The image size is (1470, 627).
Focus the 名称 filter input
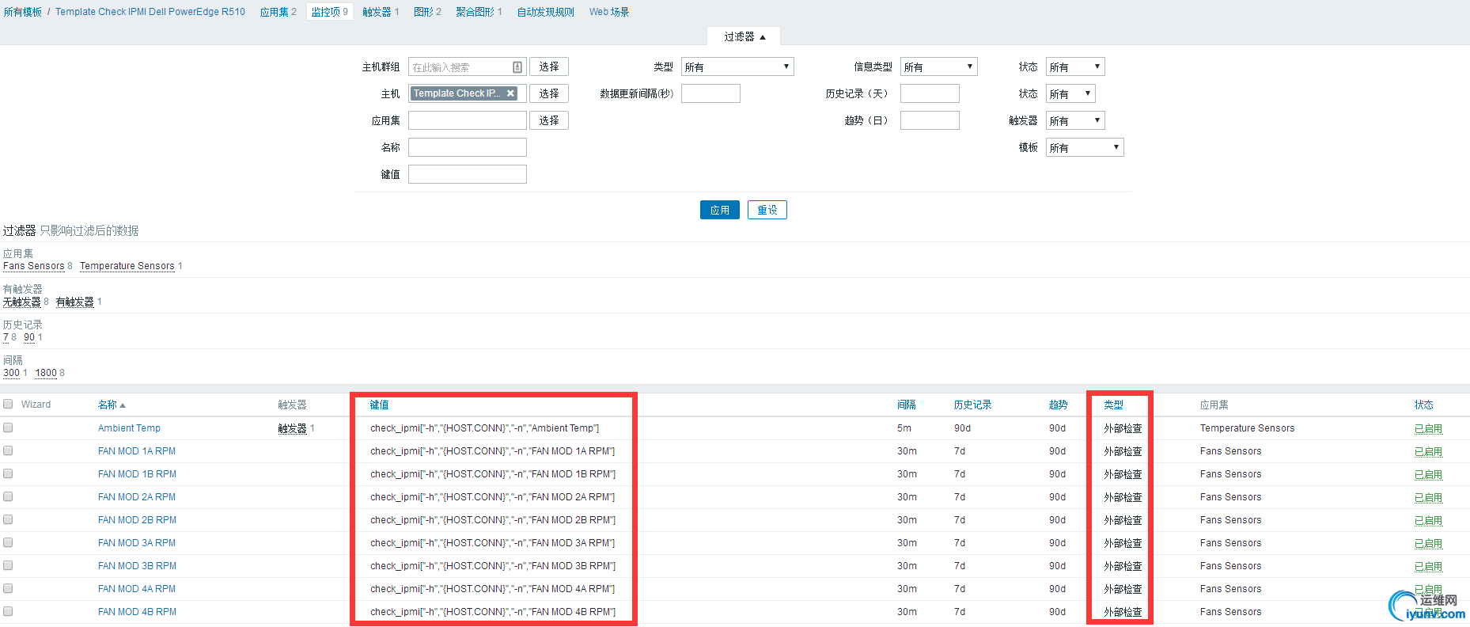[468, 147]
